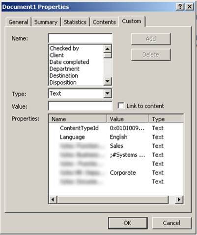The height and width of the screenshot is (235, 197).
Task: Click the OK button
Action: 128,223
